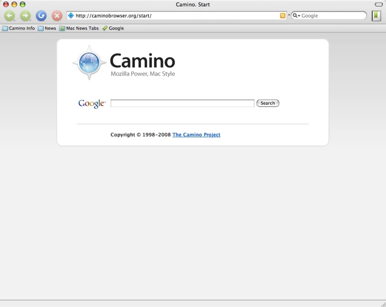This screenshot has height=307, width=386.
Task: Open the orange RSS feed icon
Action: (283, 15)
